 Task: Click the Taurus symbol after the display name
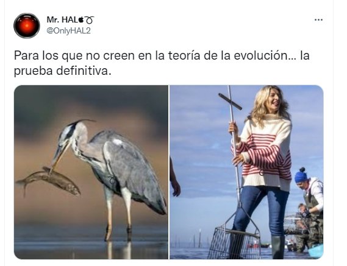[x=90, y=20]
